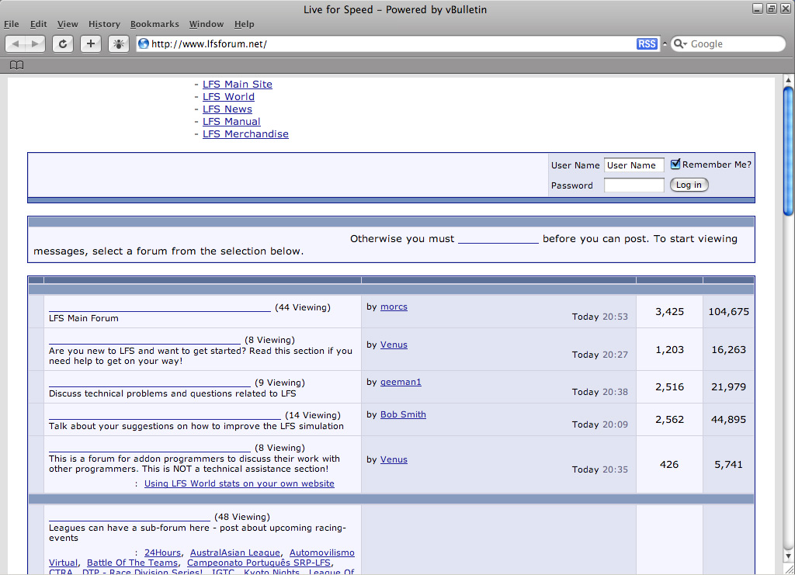Click the forum link above LFS Main Forum
The height and width of the screenshot is (575, 795).
click(160, 307)
